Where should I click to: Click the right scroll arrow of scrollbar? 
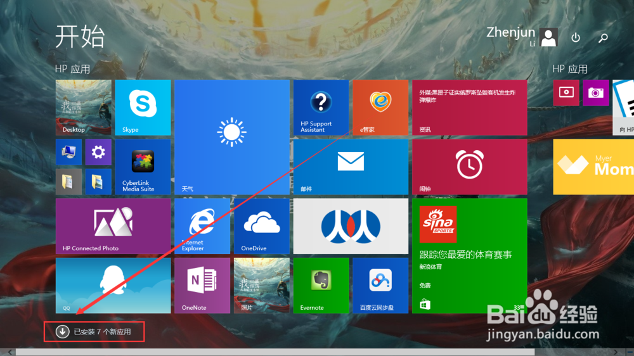[616, 352]
